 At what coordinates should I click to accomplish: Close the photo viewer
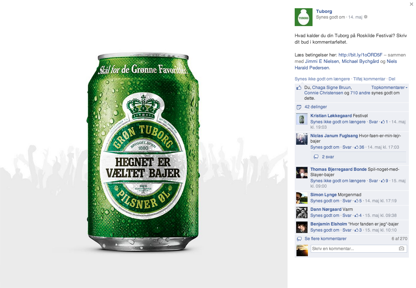pyautogui.click(x=411, y=4)
